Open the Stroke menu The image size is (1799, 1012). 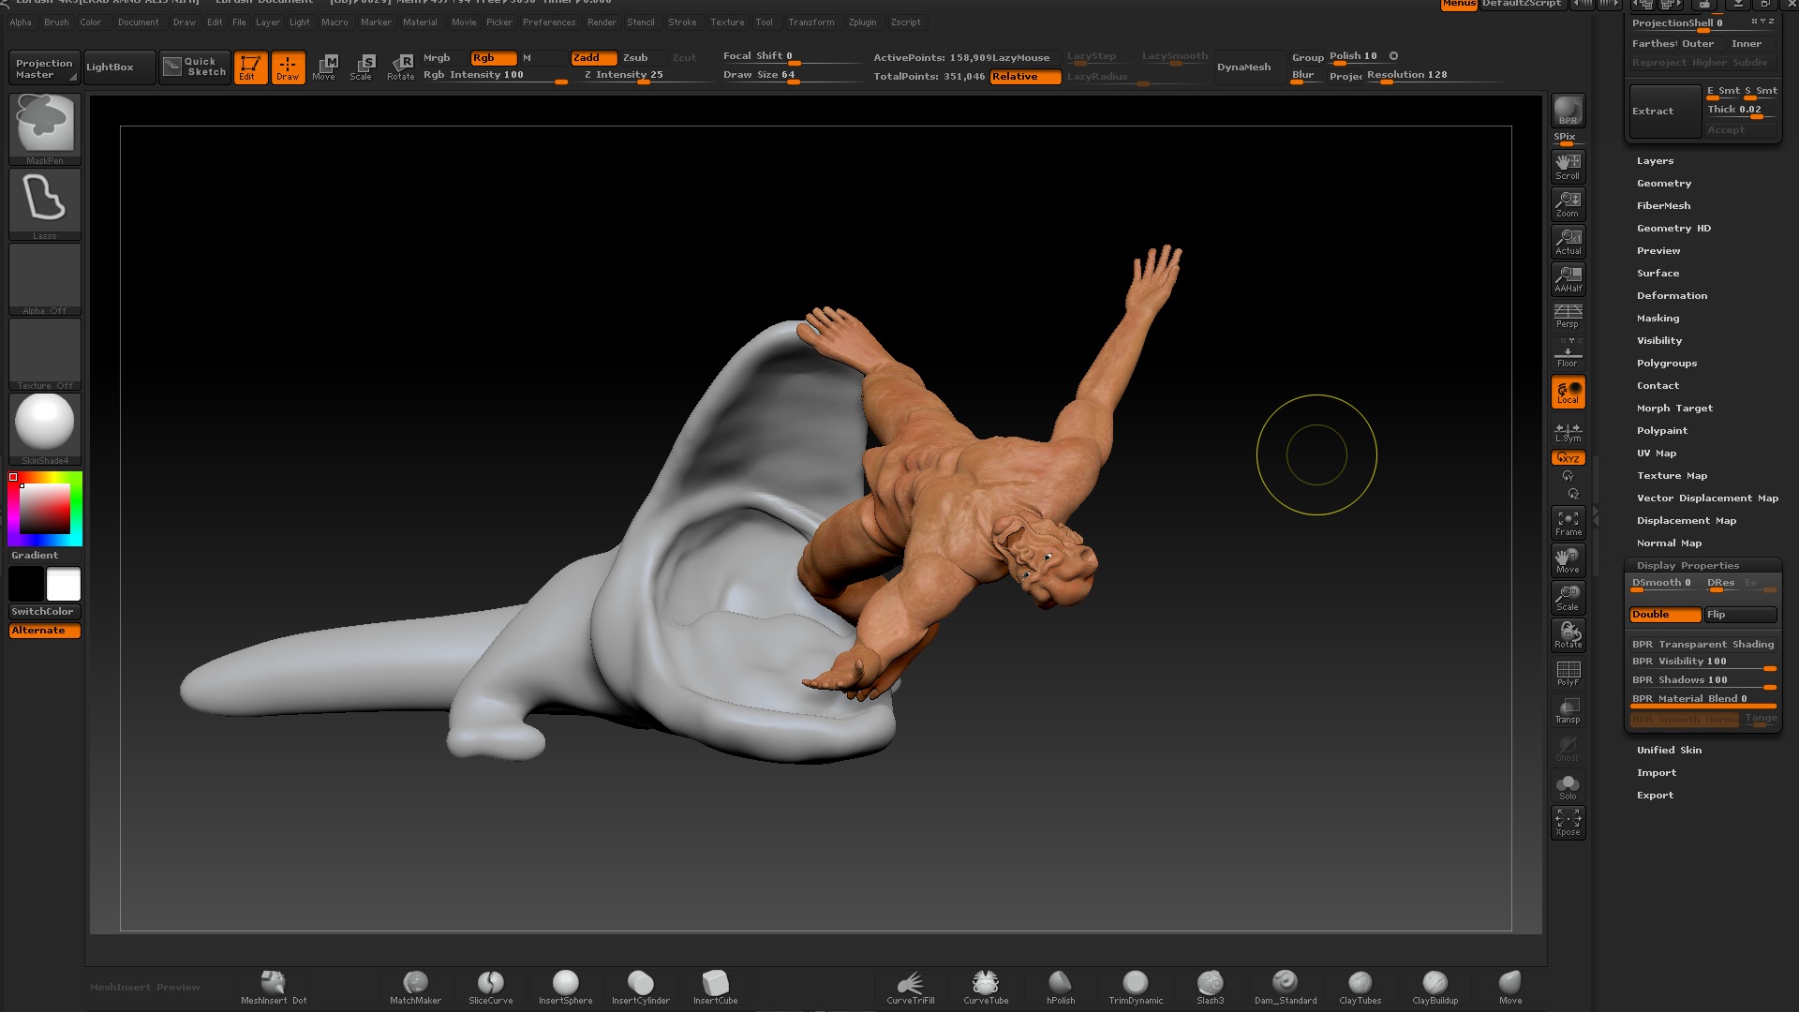tap(682, 22)
